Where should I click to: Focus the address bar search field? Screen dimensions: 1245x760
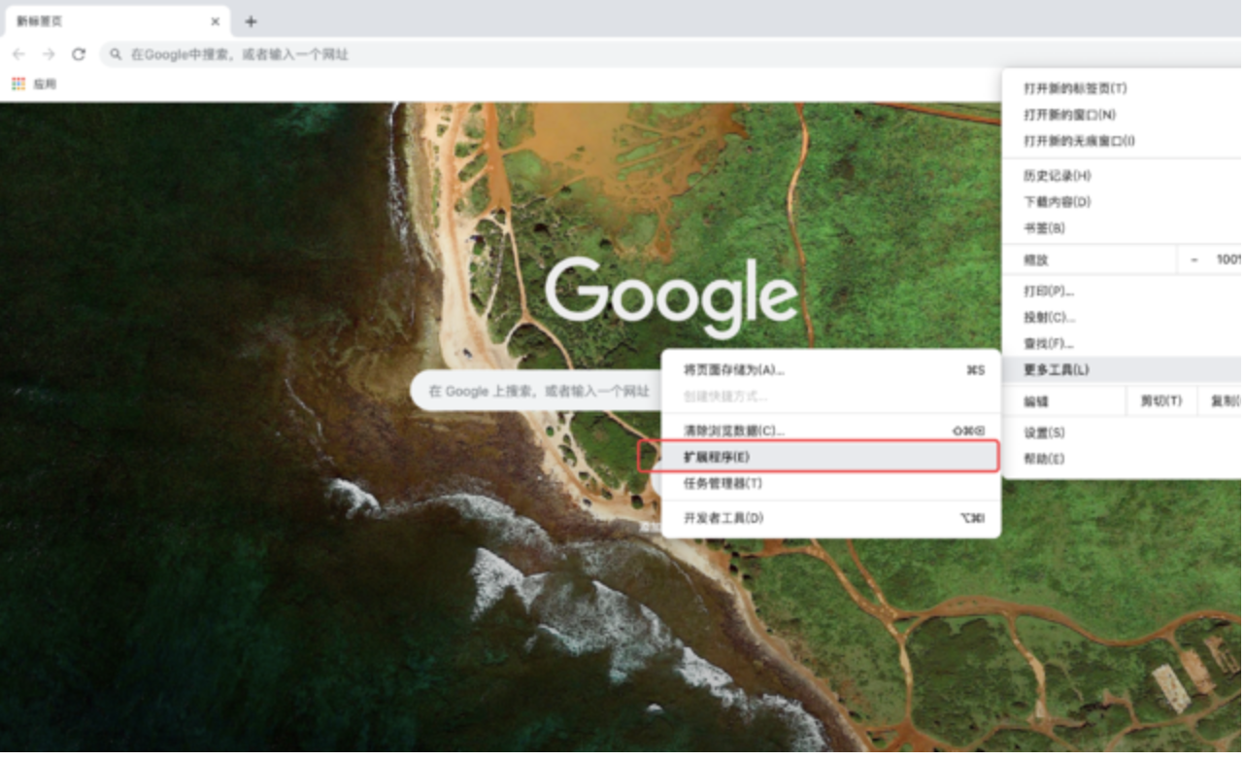click(670, 54)
